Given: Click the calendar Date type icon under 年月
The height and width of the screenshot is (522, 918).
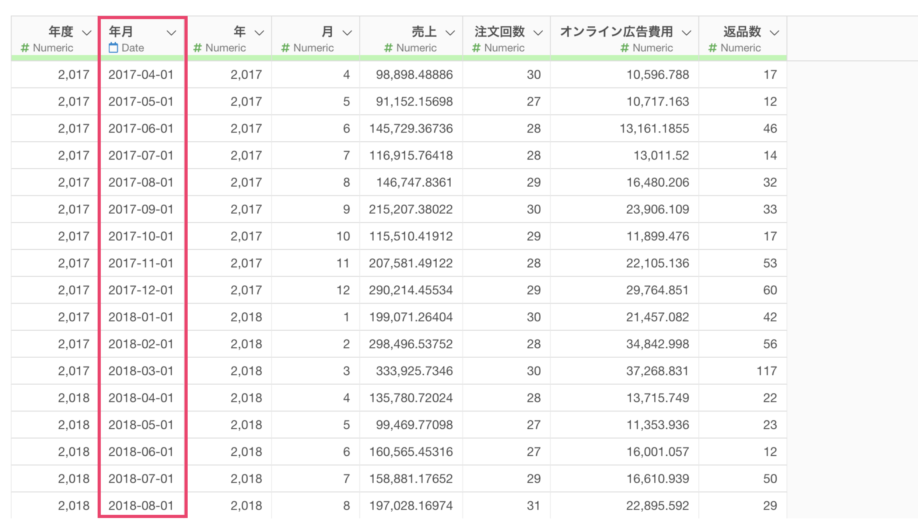Looking at the screenshot, I should (x=113, y=48).
